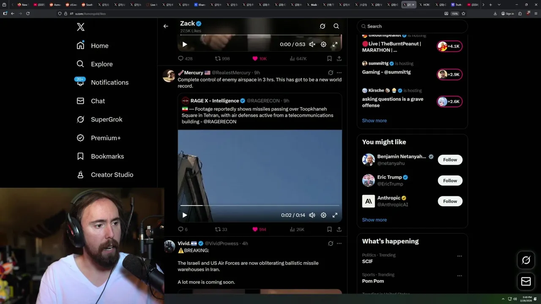
Task: Play the top video at 0:00 / 0:53
Action: tap(185, 44)
